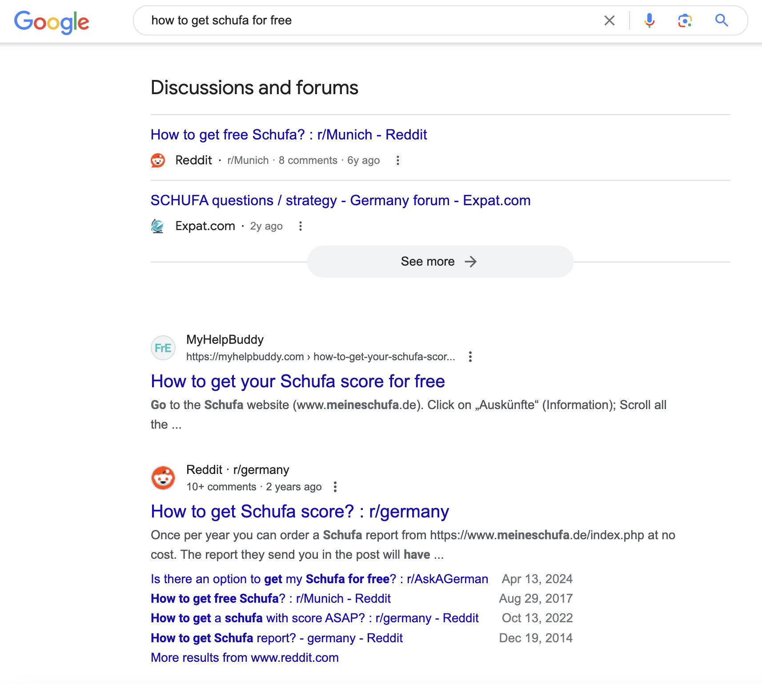This screenshot has width=762, height=684.
Task: Open 'How to get Schufa score? : r/germany'
Action: pos(300,511)
